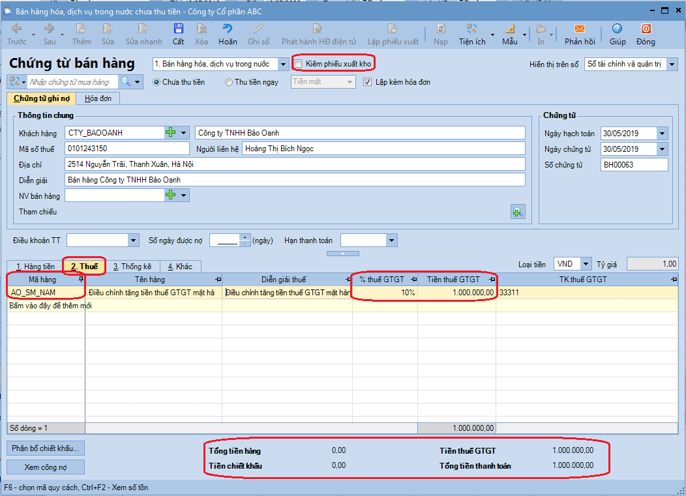Open the Hạn thanh toán date dropdown

391,240
